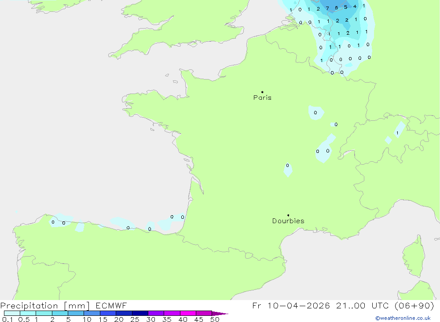
Task: Select the 0.1 mm lightest legend swatch
Action: 12,313
